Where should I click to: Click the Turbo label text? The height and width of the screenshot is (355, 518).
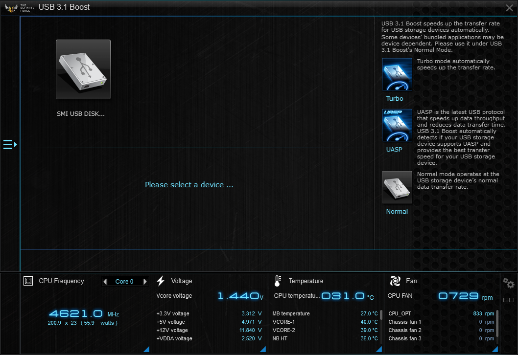pyautogui.click(x=395, y=98)
